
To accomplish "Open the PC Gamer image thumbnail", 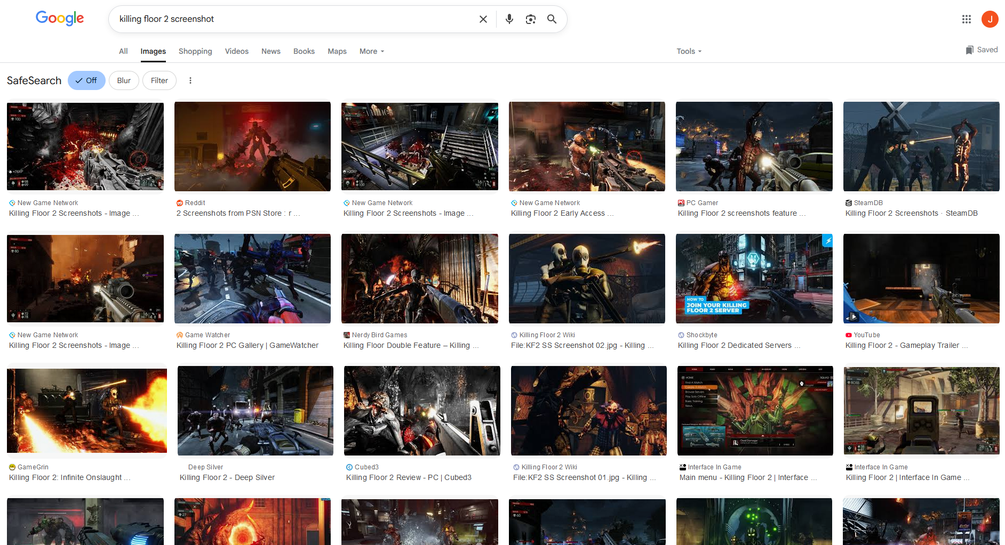I will click(754, 147).
